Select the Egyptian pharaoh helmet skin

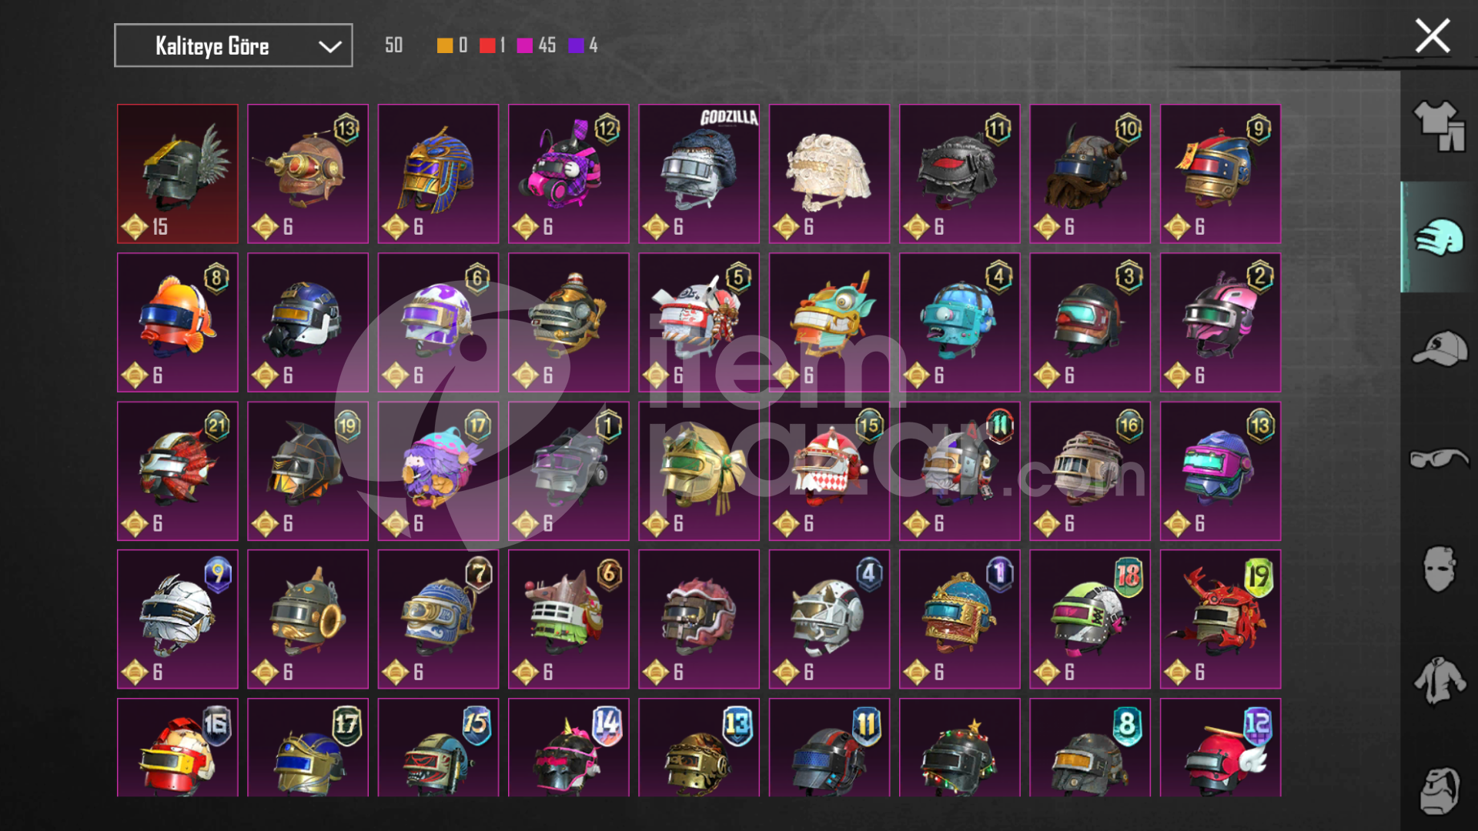[438, 174]
